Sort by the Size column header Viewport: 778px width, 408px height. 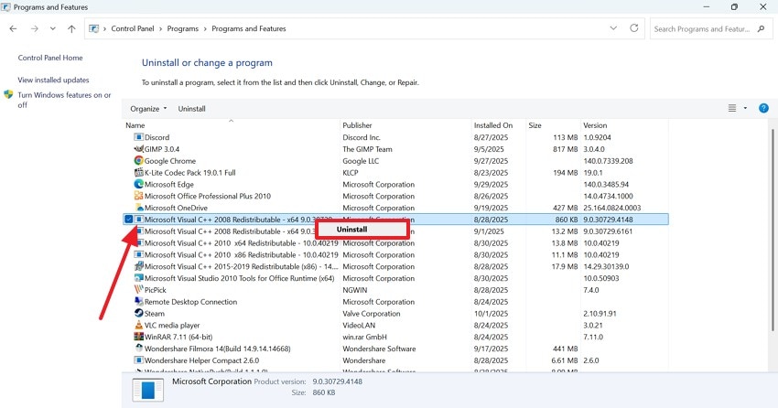[x=553, y=125]
